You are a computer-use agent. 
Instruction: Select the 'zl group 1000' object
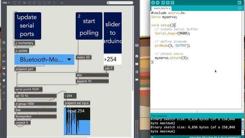(36, 104)
